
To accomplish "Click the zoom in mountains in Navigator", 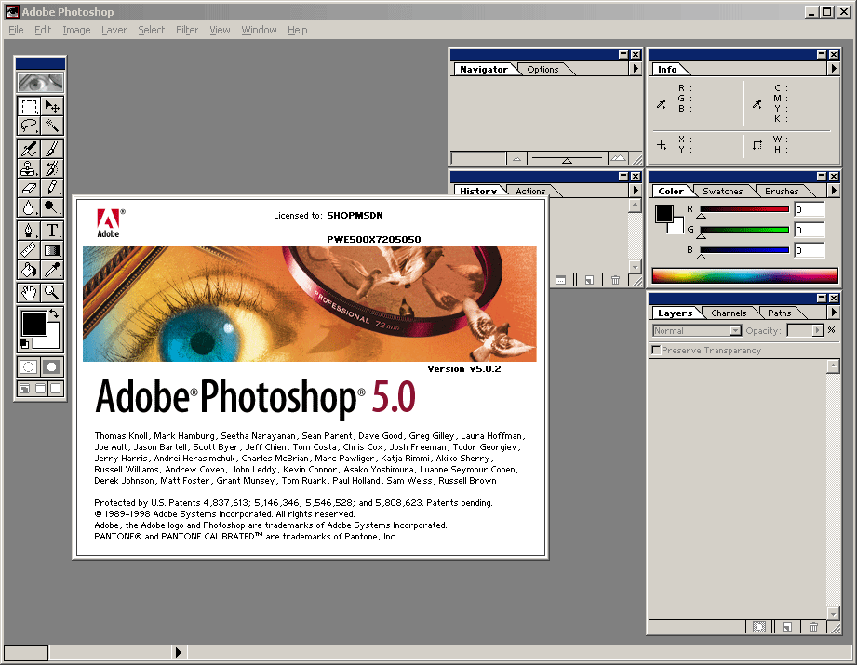I will 618,158.
